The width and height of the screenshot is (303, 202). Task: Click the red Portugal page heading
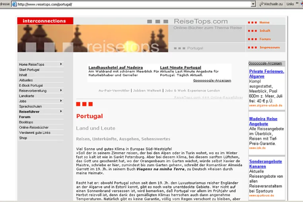tap(89, 116)
